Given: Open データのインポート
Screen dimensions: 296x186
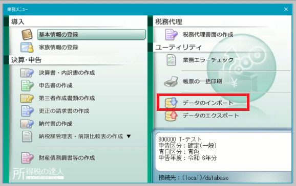Looking at the screenshot, I should pos(208,103).
